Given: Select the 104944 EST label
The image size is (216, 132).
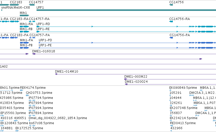Looking at the screenshot, I should (175, 98).
